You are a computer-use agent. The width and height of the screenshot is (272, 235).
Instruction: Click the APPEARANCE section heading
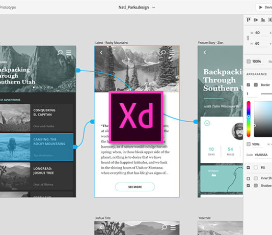257,74
